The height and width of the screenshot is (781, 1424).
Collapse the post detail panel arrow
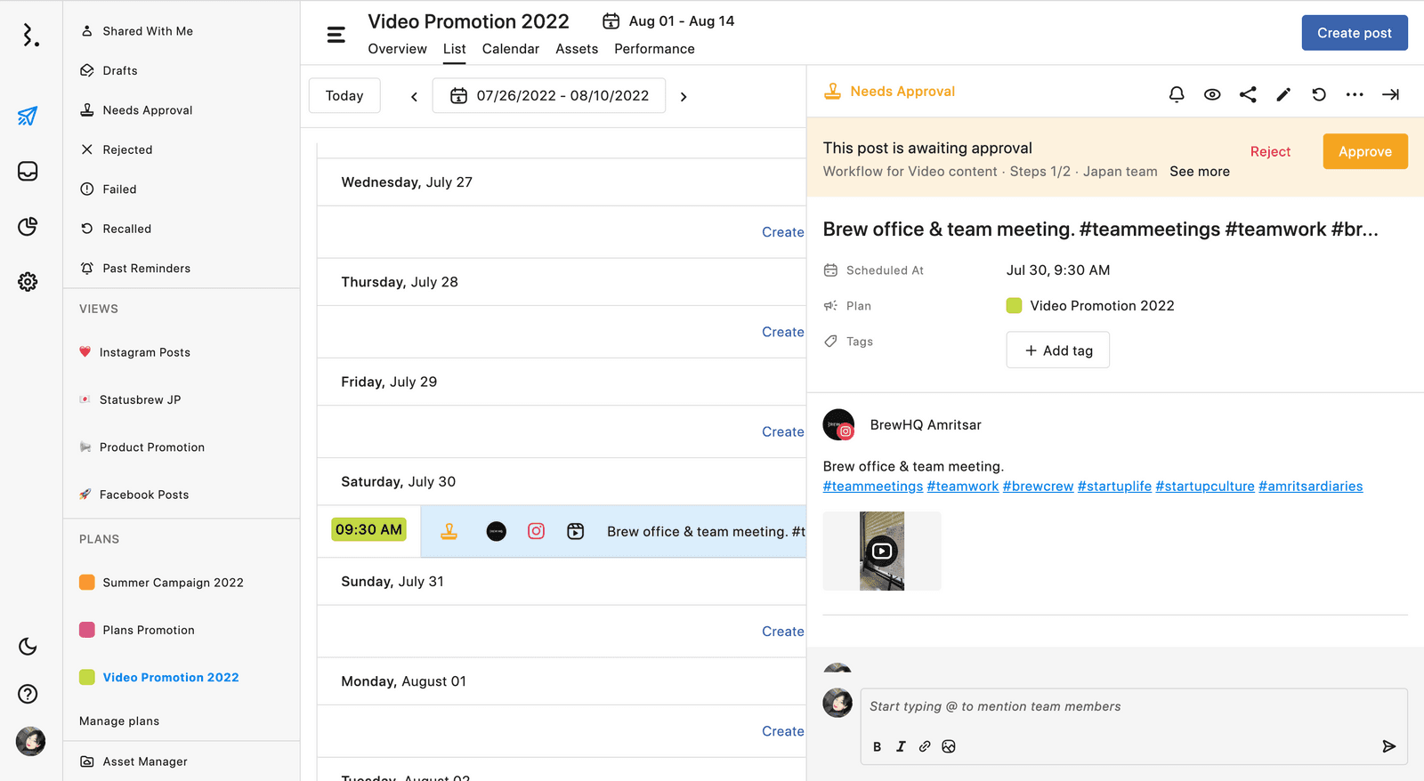point(1390,94)
